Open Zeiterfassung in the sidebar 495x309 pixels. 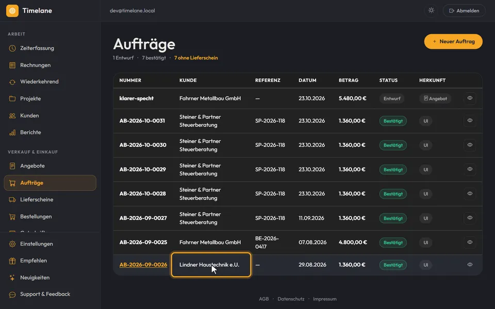click(x=50, y=48)
